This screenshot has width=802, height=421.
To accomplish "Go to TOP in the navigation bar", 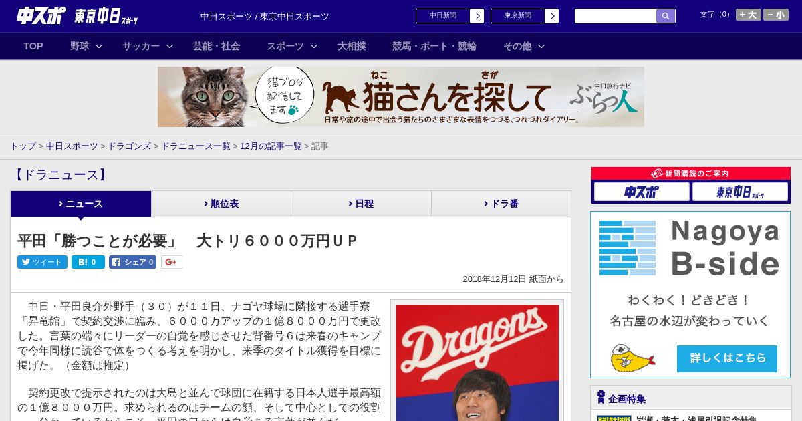I will click(x=33, y=46).
